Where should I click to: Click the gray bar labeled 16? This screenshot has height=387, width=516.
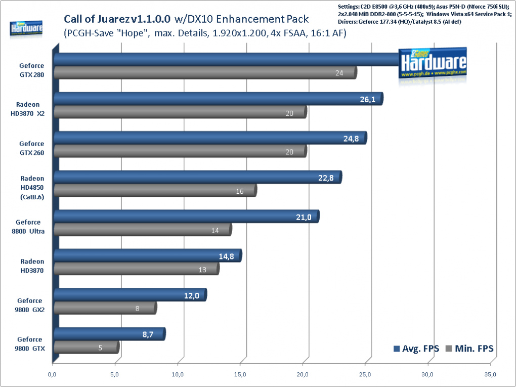[155, 190]
